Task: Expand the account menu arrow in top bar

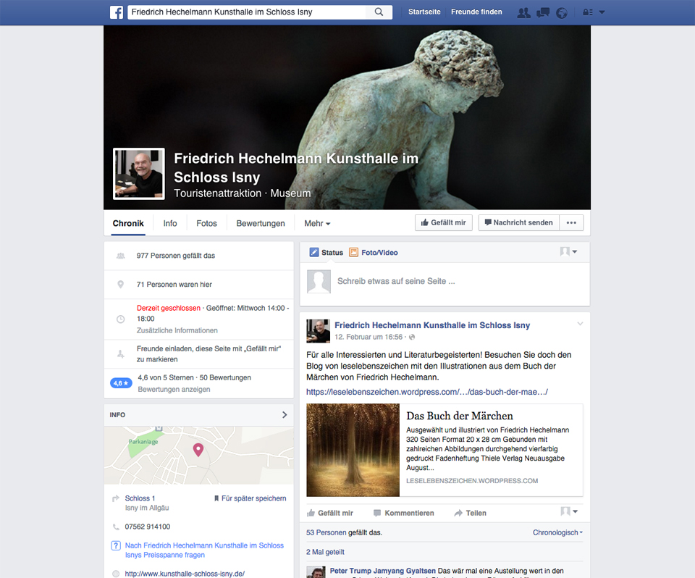Action: click(x=602, y=12)
